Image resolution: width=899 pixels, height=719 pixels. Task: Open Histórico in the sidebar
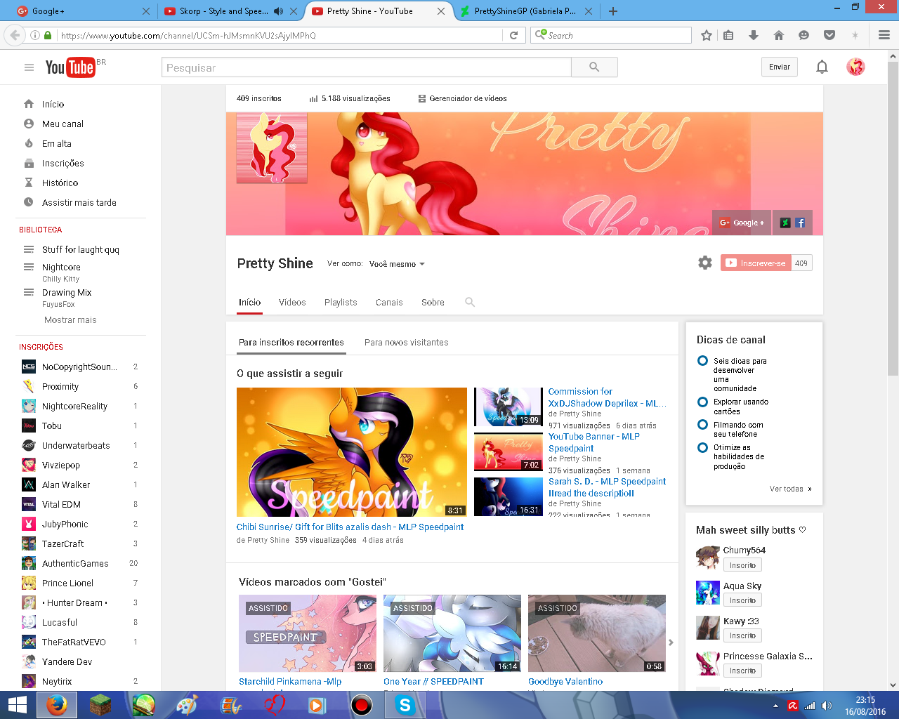pos(60,183)
